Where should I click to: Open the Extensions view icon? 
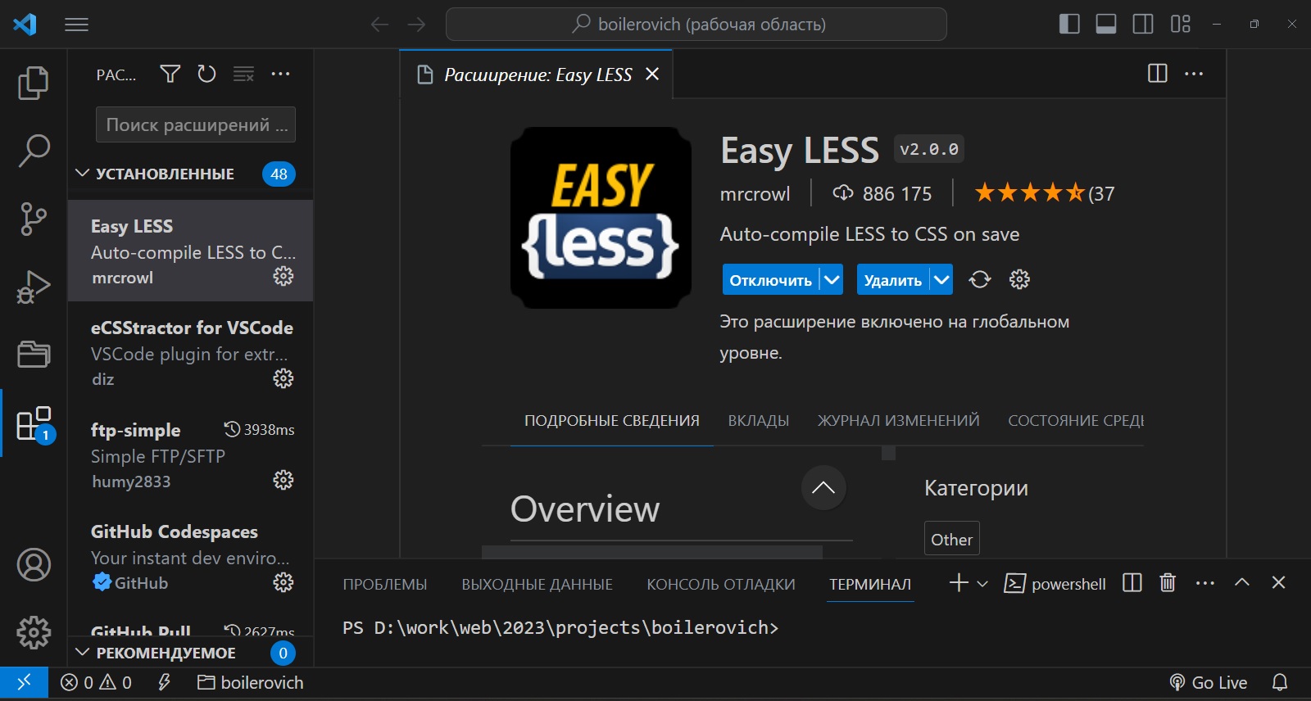34,424
